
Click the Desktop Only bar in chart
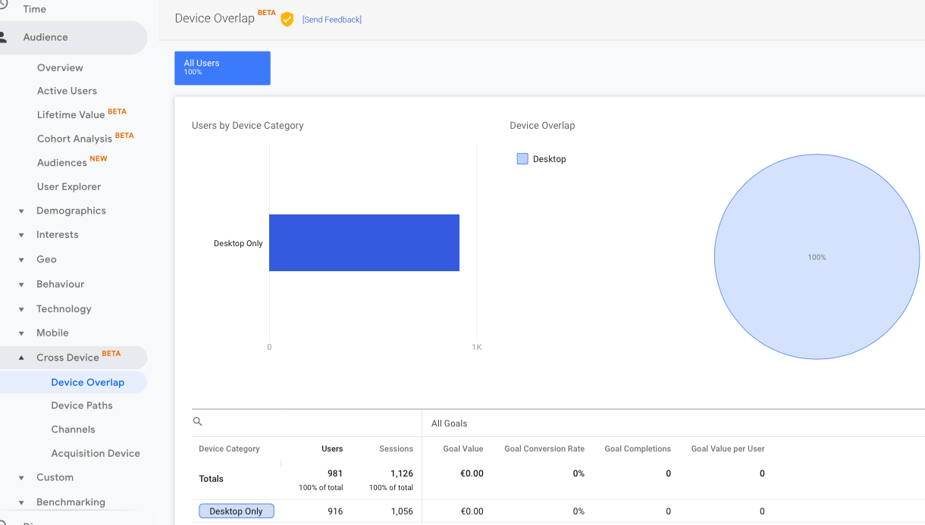(x=364, y=242)
